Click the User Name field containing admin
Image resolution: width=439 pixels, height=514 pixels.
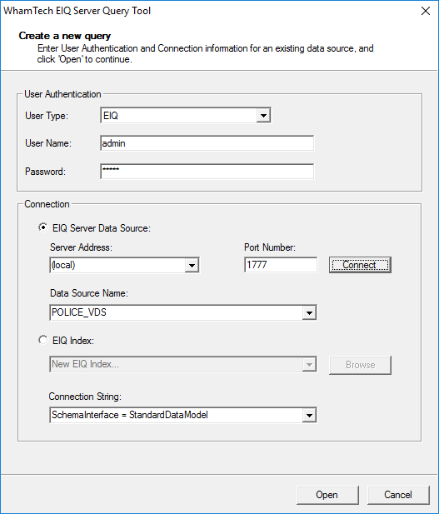207,143
